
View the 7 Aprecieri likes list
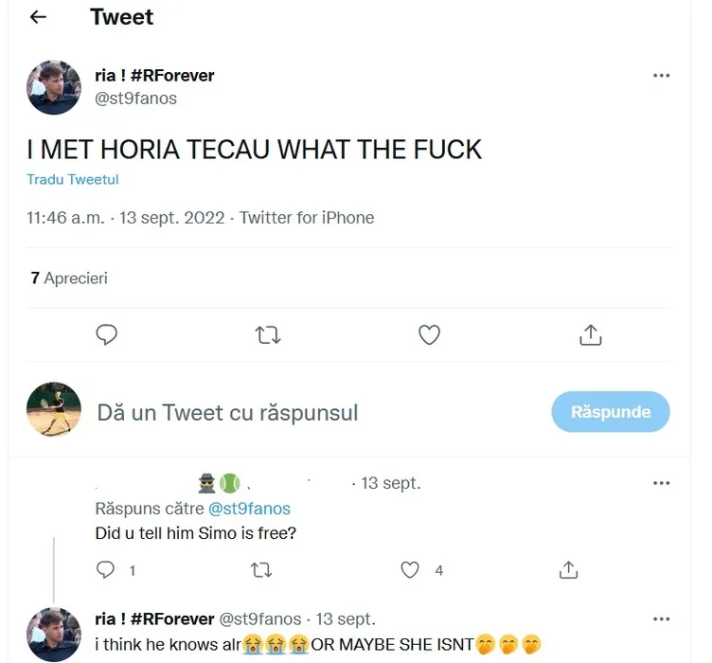click(x=69, y=278)
